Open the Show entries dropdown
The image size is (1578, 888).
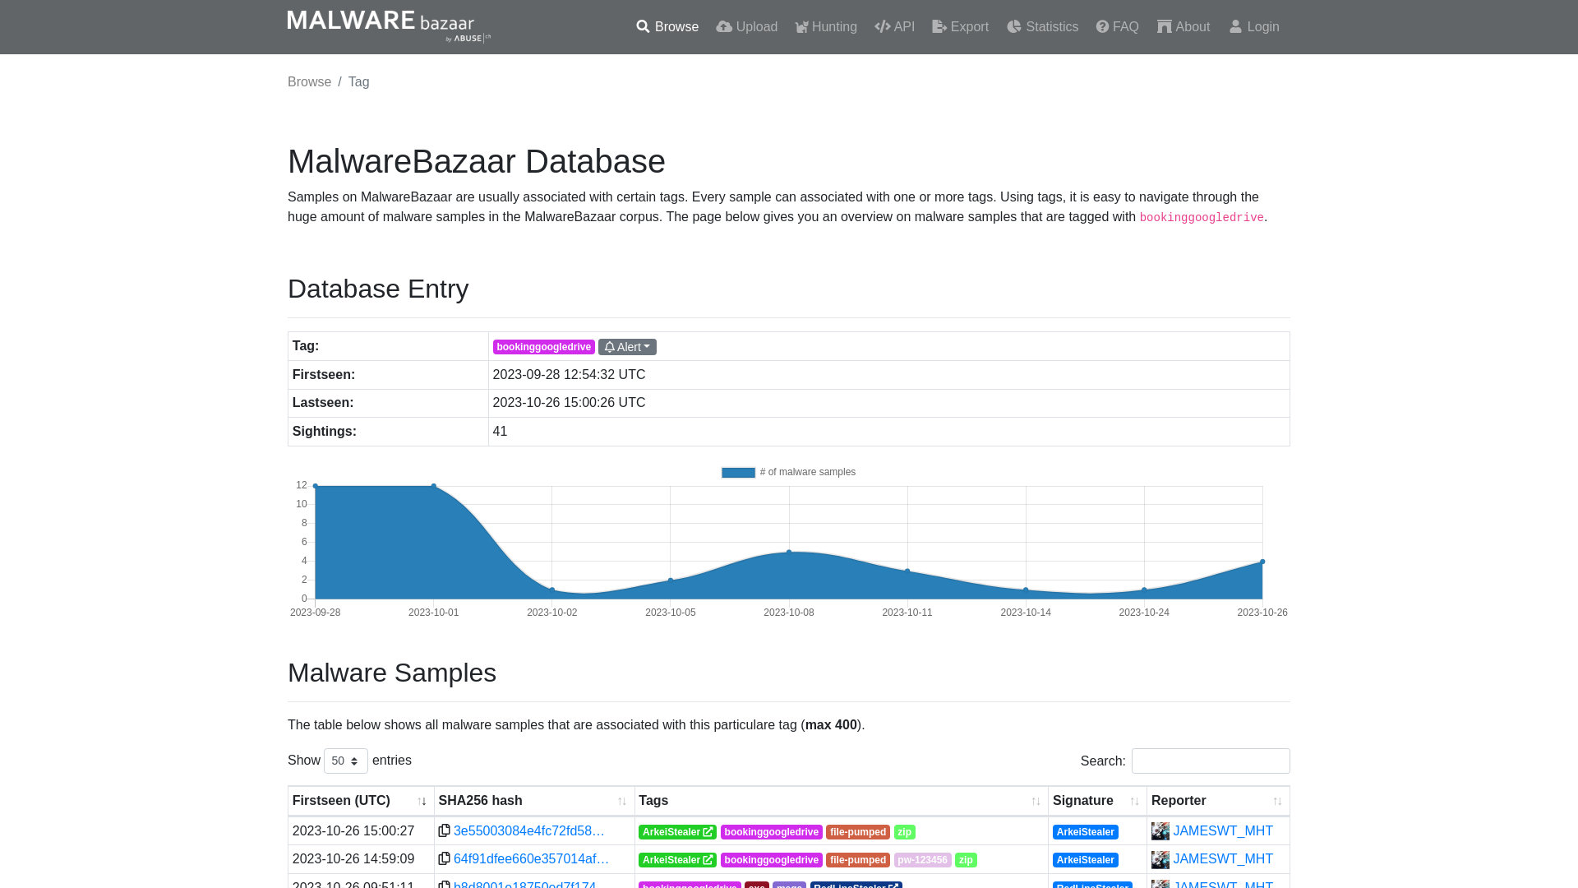pos(346,761)
